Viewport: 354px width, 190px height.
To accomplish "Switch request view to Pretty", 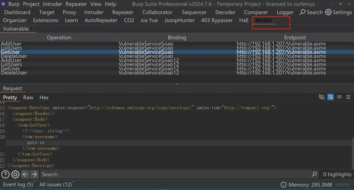I will (10, 97).
